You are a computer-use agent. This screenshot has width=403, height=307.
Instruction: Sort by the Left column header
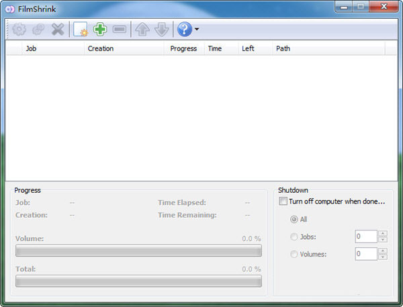[255, 48]
